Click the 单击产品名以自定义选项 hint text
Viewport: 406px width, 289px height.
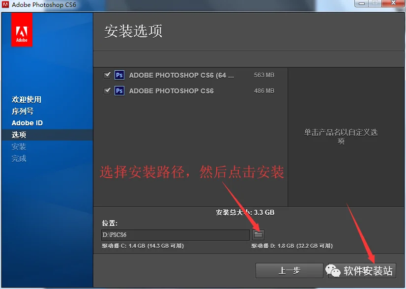[341, 137]
